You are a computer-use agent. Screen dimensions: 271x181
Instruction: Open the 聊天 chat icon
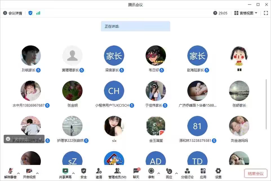(x=136, y=173)
